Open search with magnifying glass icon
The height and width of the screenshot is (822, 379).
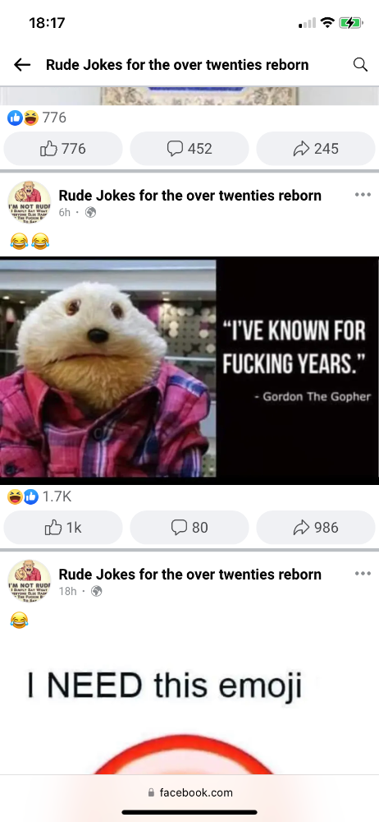[360, 64]
